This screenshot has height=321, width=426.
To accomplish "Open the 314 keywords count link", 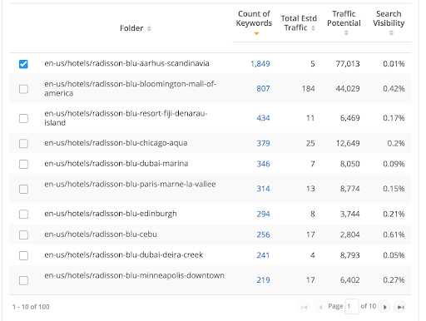I will [x=263, y=189].
